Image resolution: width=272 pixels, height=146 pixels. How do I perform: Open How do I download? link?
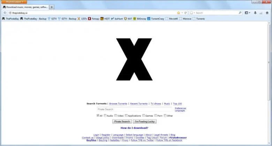tap(134, 128)
